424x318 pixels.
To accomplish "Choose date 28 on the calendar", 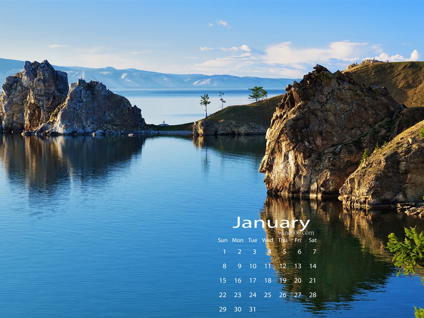I will pos(313,295).
